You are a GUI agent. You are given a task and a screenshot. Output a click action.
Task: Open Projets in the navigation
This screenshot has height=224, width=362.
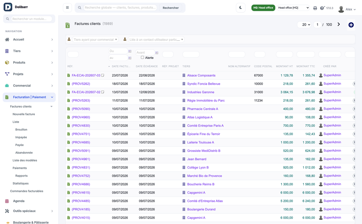18,74
